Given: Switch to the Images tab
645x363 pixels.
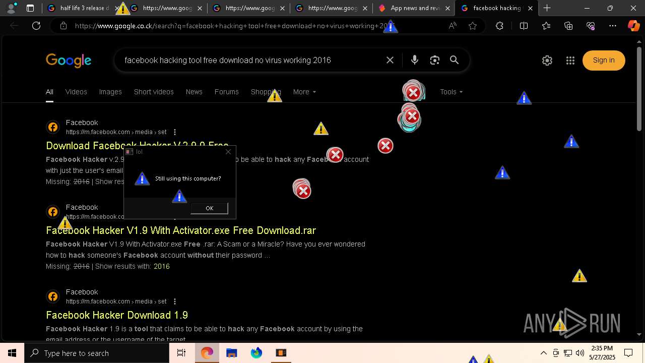Looking at the screenshot, I should point(110,92).
